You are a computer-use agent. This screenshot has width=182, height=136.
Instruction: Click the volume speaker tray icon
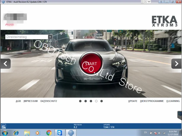coord(160,133)
